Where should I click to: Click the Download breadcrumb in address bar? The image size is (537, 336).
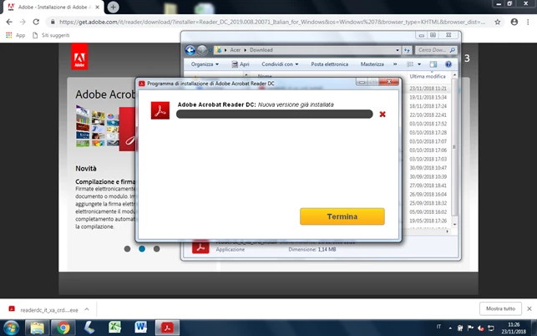[x=261, y=50]
